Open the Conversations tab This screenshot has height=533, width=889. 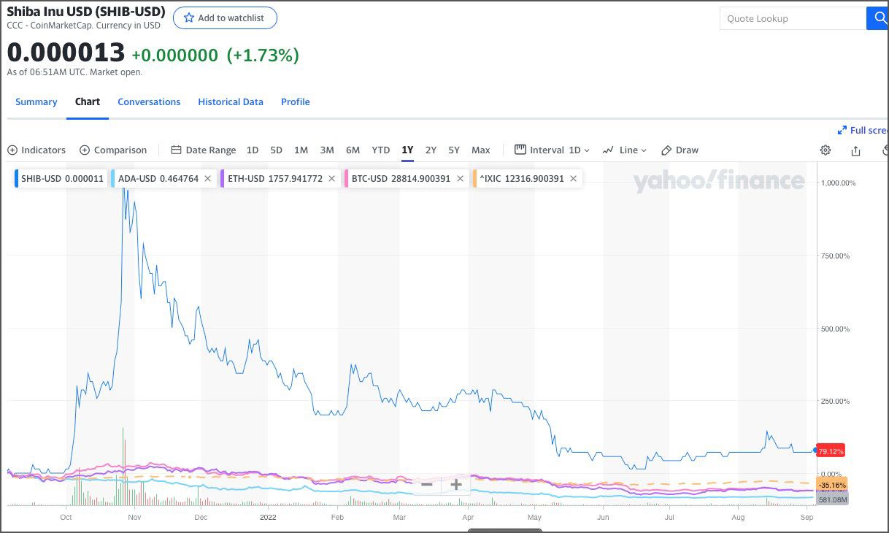point(149,101)
